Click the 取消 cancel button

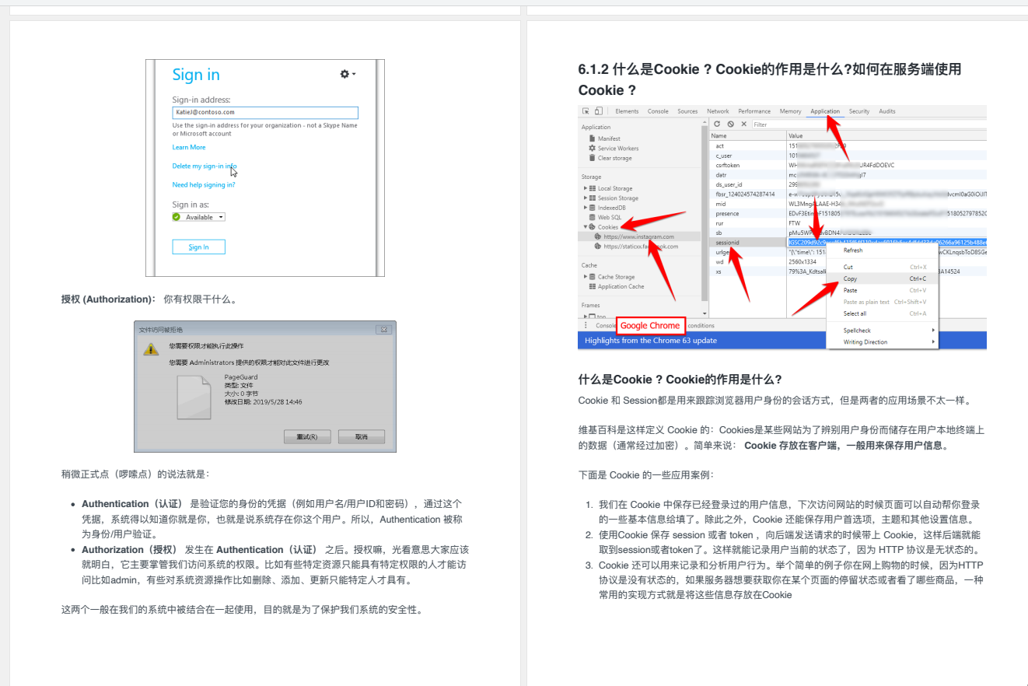click(361, 436)
